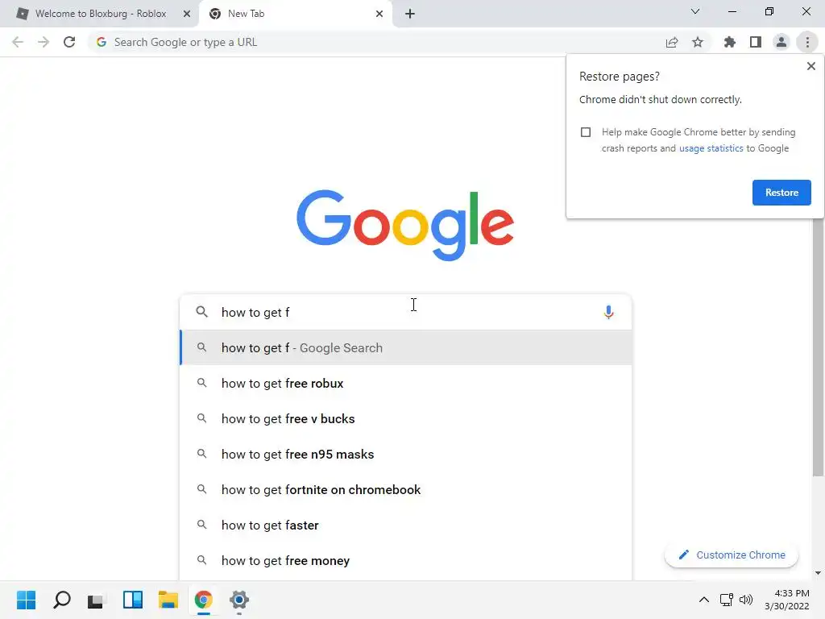Click the Roblox favicon on first tab
The image size is (825, 619).
22,14
